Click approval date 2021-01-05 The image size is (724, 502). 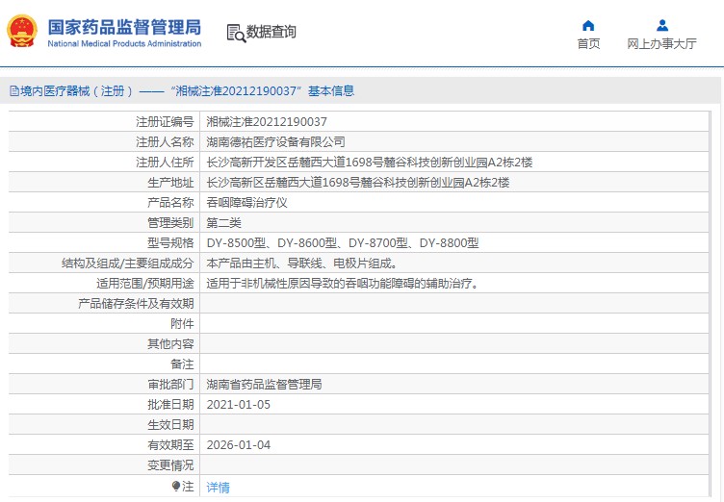click(x=238, y=405)
